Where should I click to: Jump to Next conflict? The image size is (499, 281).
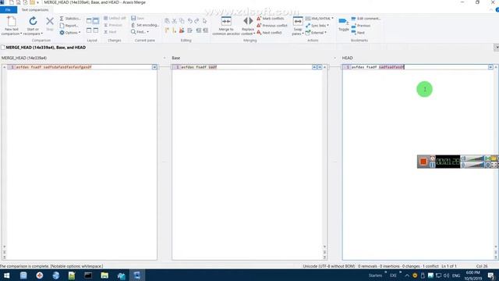click(269, 33)
